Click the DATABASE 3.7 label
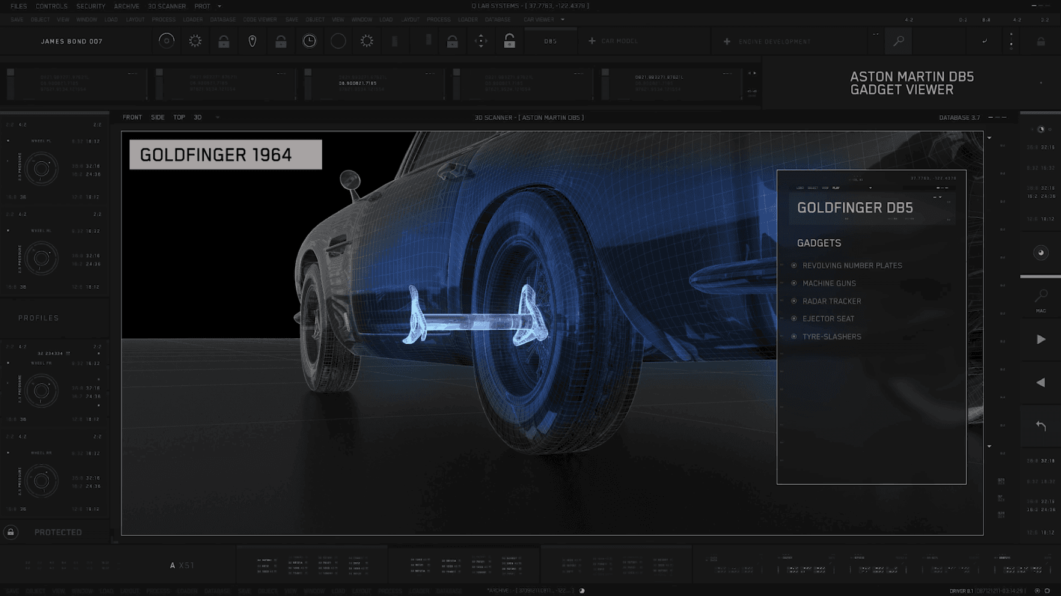This screenshot has height=596, width=1061. pyautogui.click(x=959, y=118)
